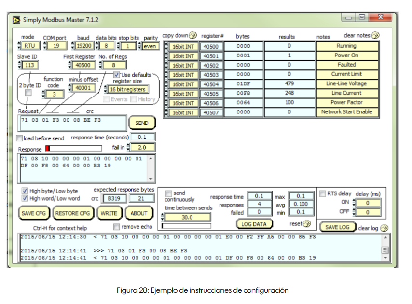
Task: Toggle High word/Low word checkbox
Action: 25,198
